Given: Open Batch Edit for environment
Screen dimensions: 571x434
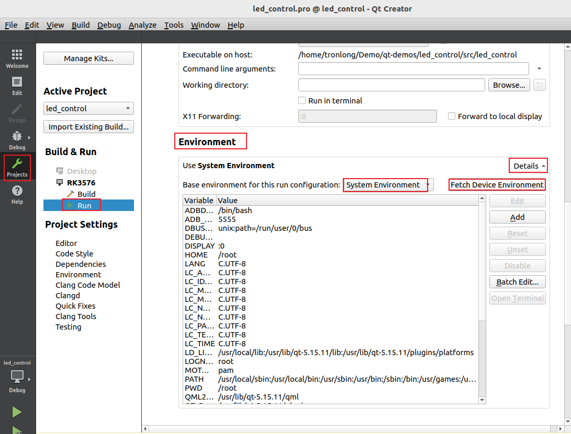Looking at the screenshot, I should [x=517, y=282].
